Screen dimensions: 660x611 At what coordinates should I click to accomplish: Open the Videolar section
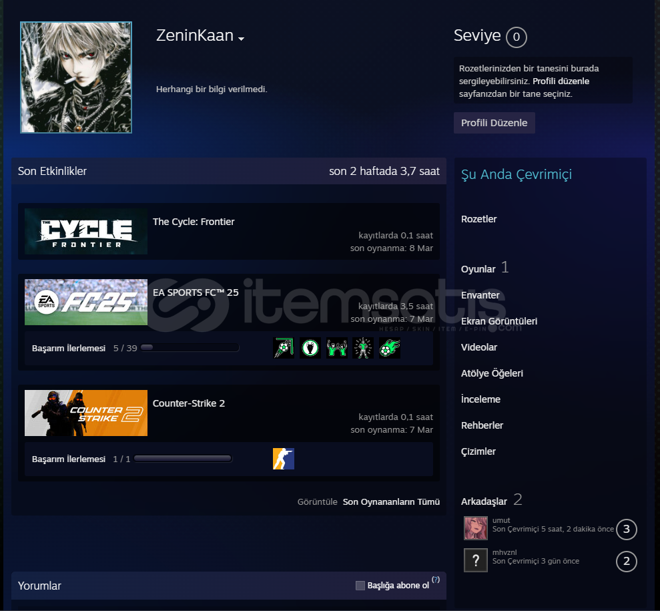(479, 347)
